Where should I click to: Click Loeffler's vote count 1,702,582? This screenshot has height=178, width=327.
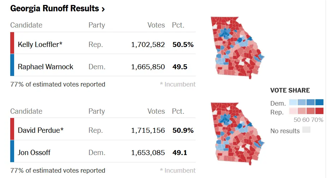pyautogui.click(x=148, y=45)
